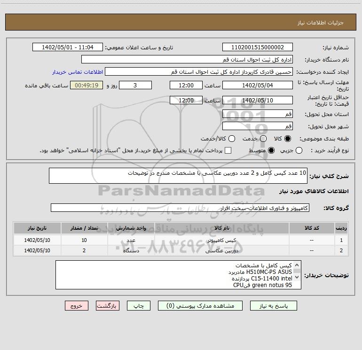Click the buyer notes text area

[178, 275]
